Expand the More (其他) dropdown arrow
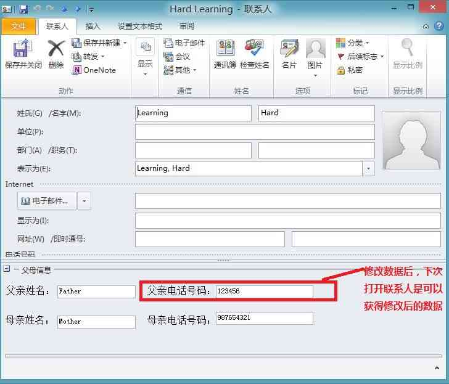449x384 pixels. [194, 70]
